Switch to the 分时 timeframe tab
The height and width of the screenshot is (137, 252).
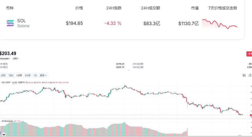pyautogui.click(x=3, y=75)
